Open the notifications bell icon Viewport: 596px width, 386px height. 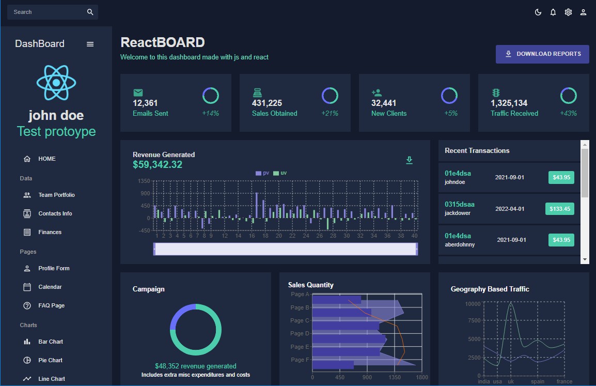coord(553,12)
